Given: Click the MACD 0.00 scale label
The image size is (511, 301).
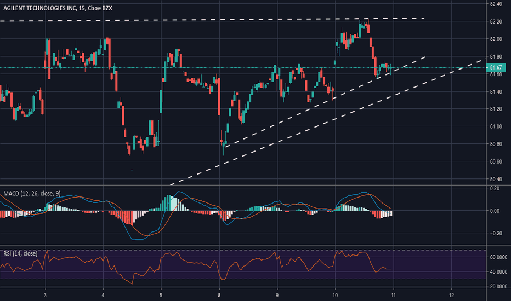Looking at the screenshot, I should pos(495,211).
